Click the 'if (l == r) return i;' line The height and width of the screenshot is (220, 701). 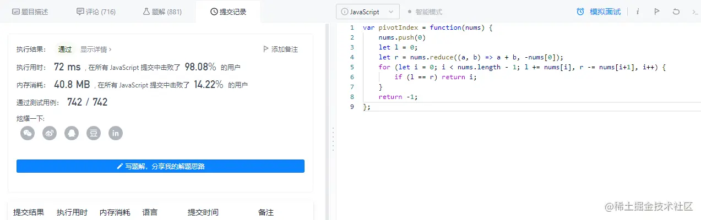(x=435, y=76)
